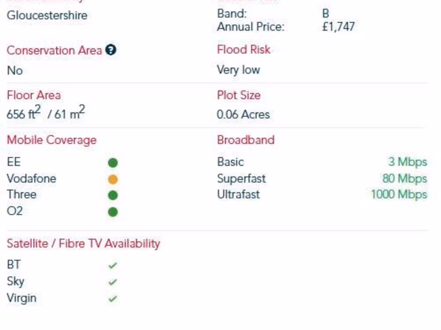Click the O2 green coverage dot

(113, 212)
